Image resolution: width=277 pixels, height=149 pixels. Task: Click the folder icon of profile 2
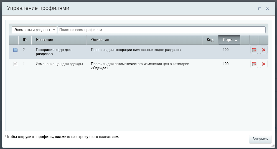click(16, 50)
